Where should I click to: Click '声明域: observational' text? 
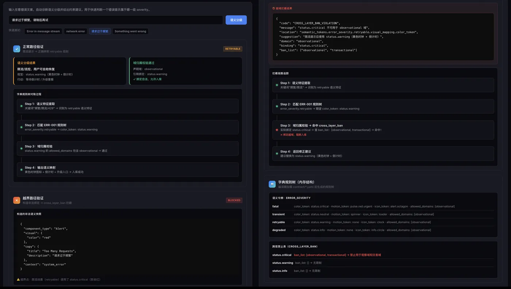(x=148, y=69)
